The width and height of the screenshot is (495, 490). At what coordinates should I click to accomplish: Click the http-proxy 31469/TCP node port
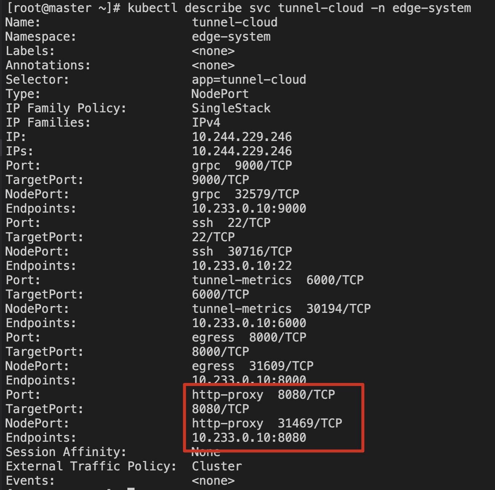[x=267, y=423]
